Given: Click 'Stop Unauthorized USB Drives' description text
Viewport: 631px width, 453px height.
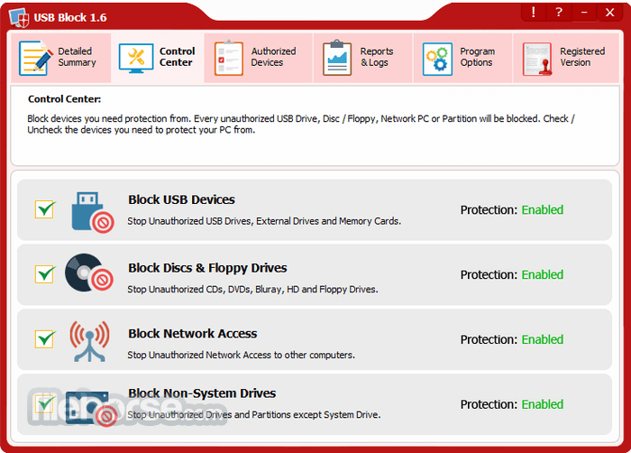Looking at the screenshot, I should [264, 221].
